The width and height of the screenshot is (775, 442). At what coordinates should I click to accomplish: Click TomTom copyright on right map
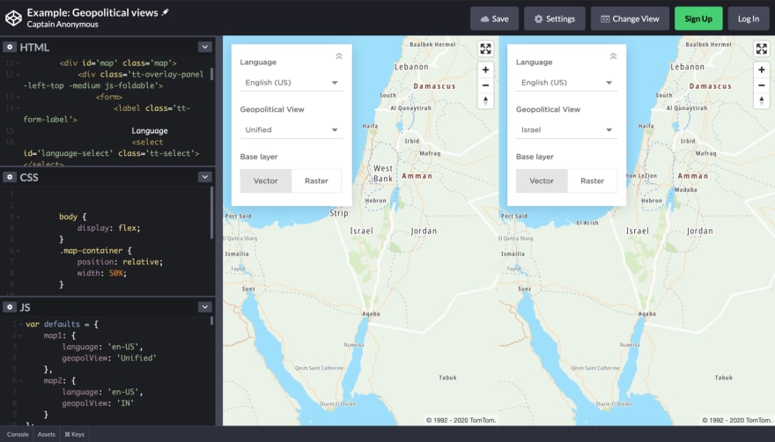pyautogui.click(x=736, y=420)
